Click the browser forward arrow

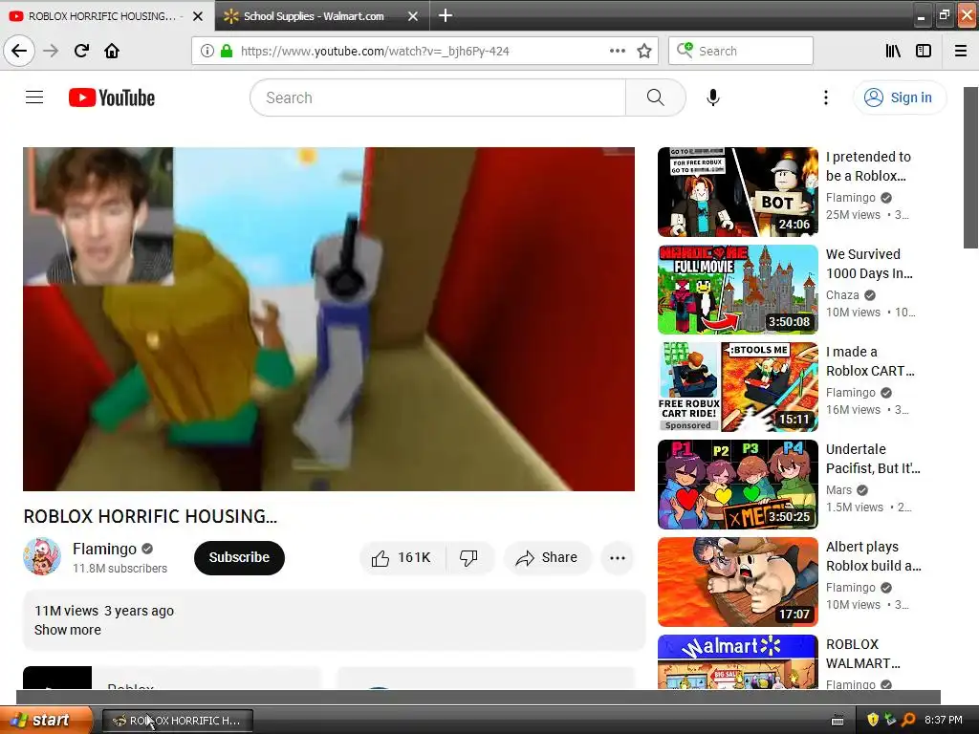51,51
